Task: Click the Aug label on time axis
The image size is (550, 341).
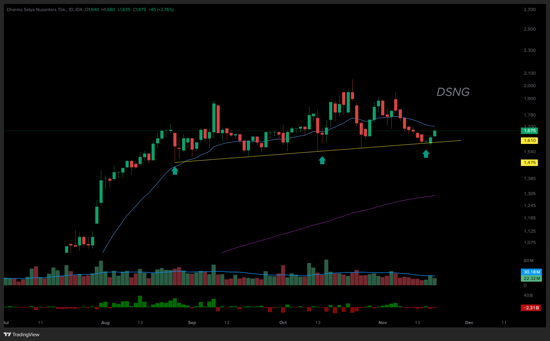Action: click(105, 323)
